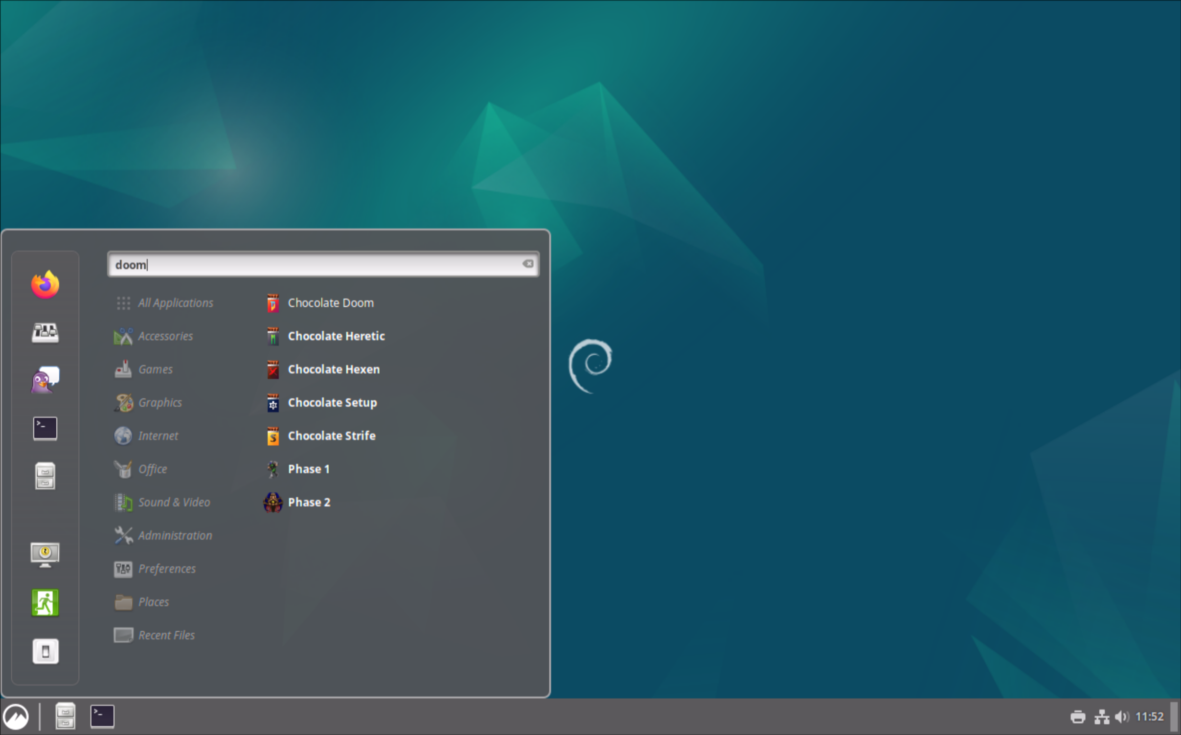Open the Files favorite in the sidebar

[x=45, y=476]
